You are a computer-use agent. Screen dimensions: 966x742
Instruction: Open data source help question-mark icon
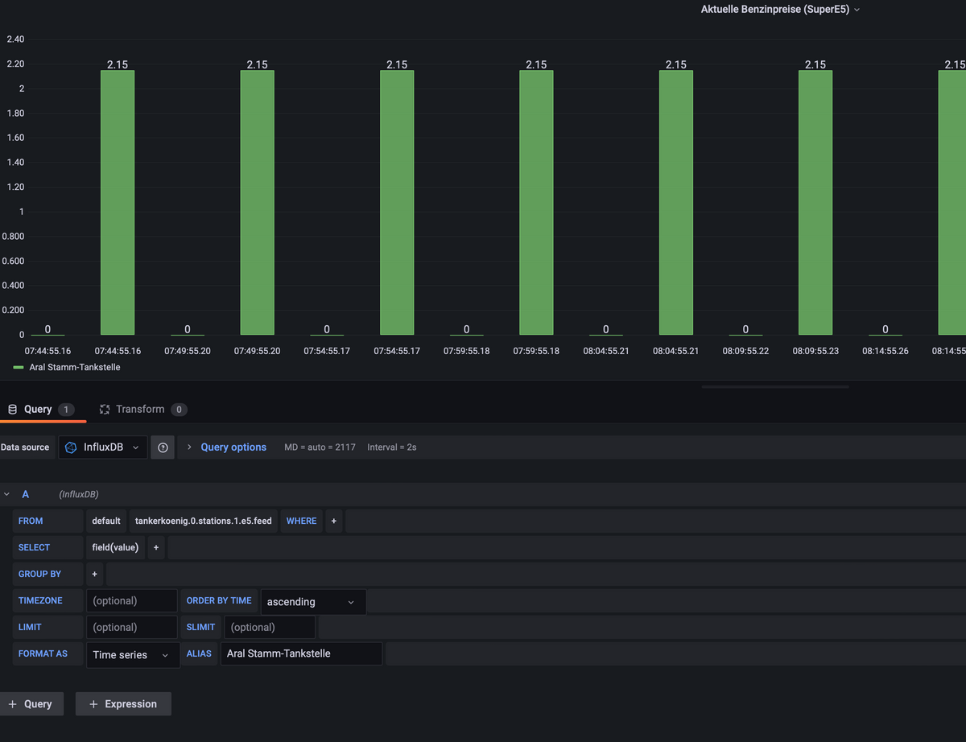163,447
